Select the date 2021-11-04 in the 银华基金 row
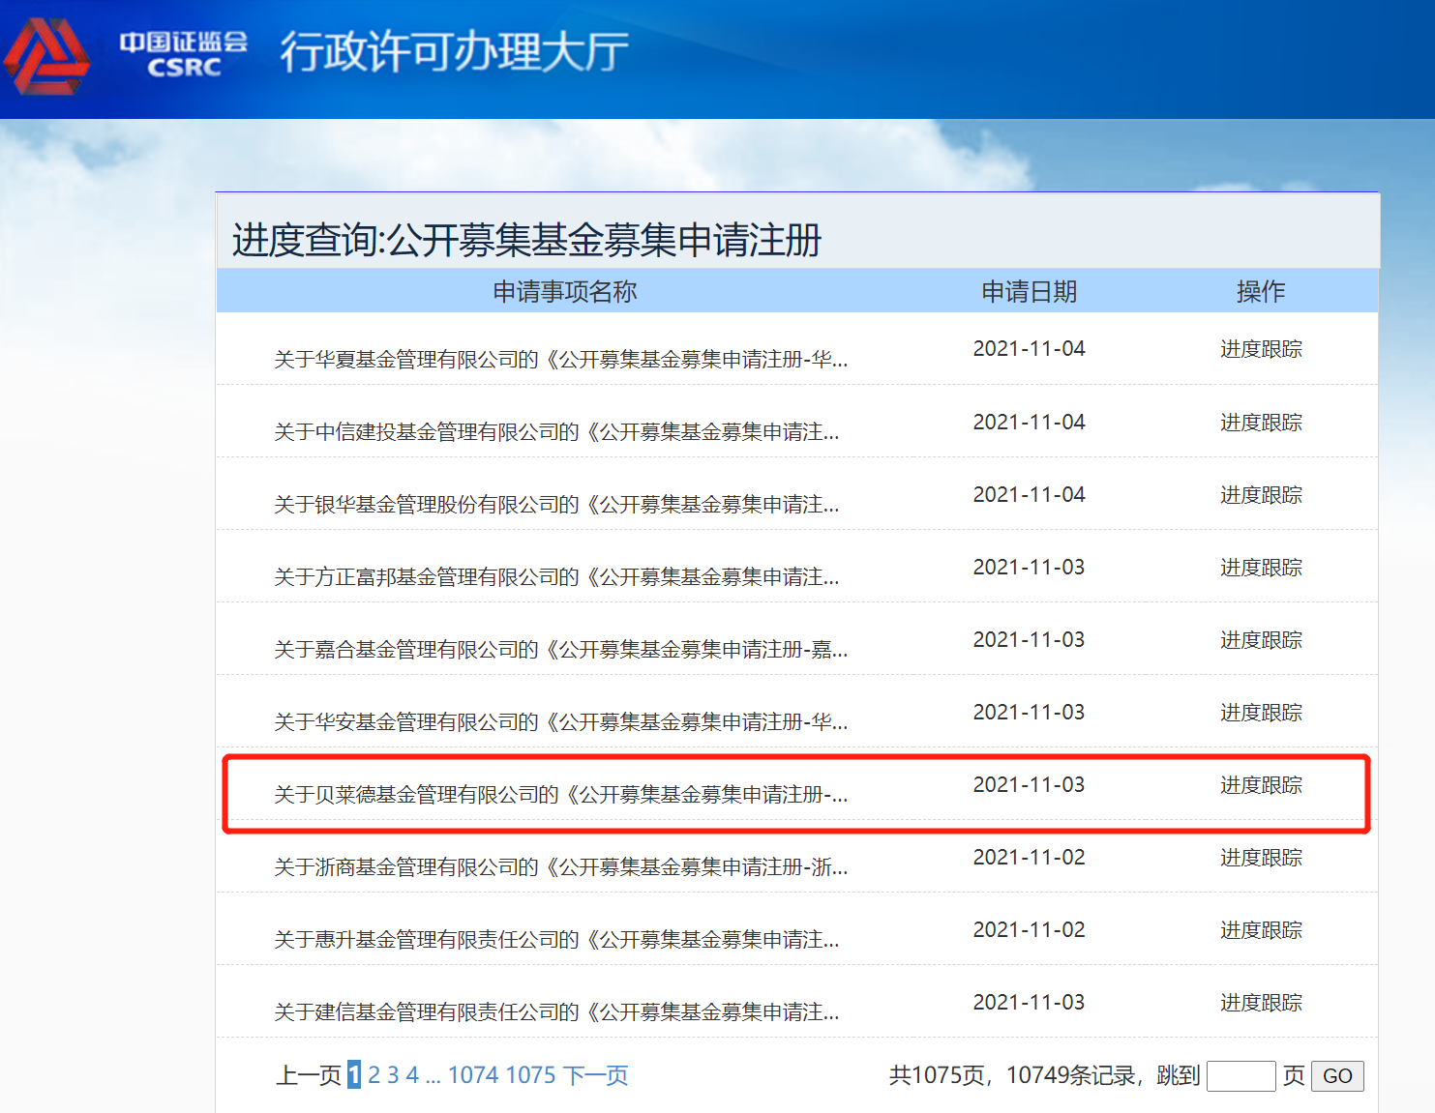The image size is (1435, 1113). pos(1030,495)
